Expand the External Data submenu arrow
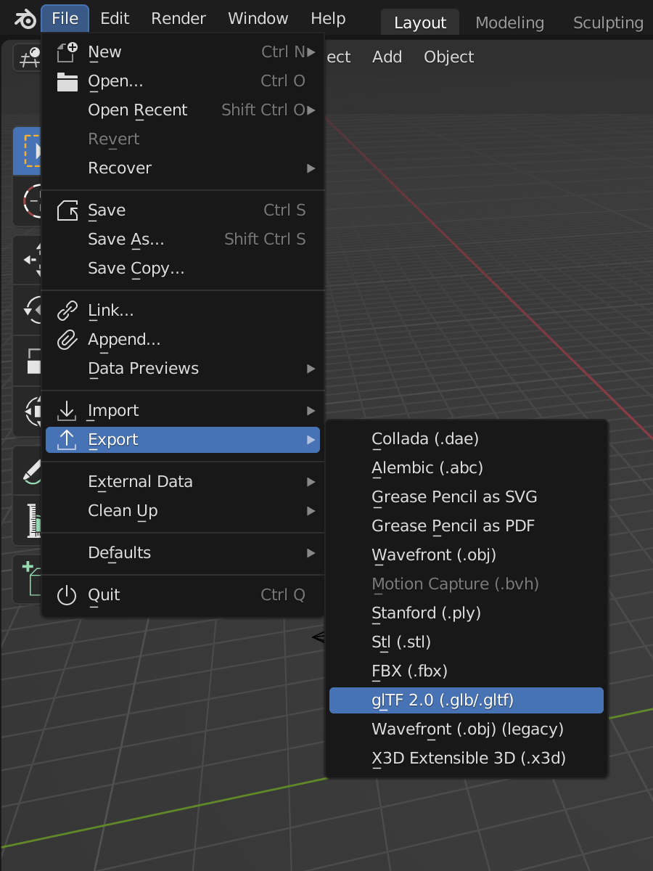The height and width of the screenshot is (871, 653). click(x=311, y=482)
